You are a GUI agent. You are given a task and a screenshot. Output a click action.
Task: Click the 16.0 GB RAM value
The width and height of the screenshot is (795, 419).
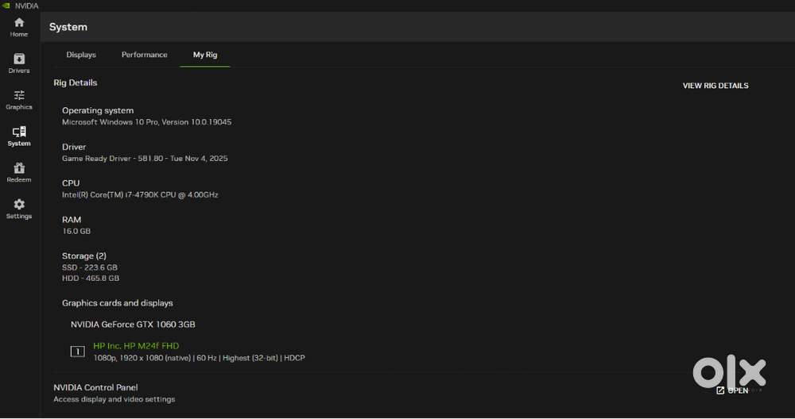click(76, 231)
